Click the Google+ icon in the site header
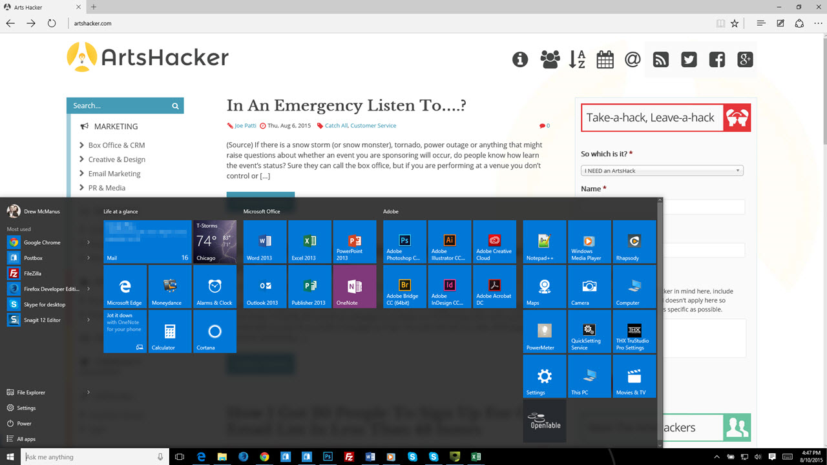827x465 pixels. pos(745,59)
